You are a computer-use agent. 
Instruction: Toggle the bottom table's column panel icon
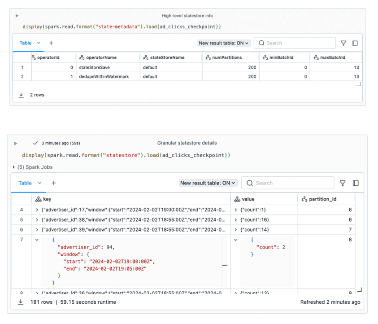pyautogui.click(x=356, y=183)
